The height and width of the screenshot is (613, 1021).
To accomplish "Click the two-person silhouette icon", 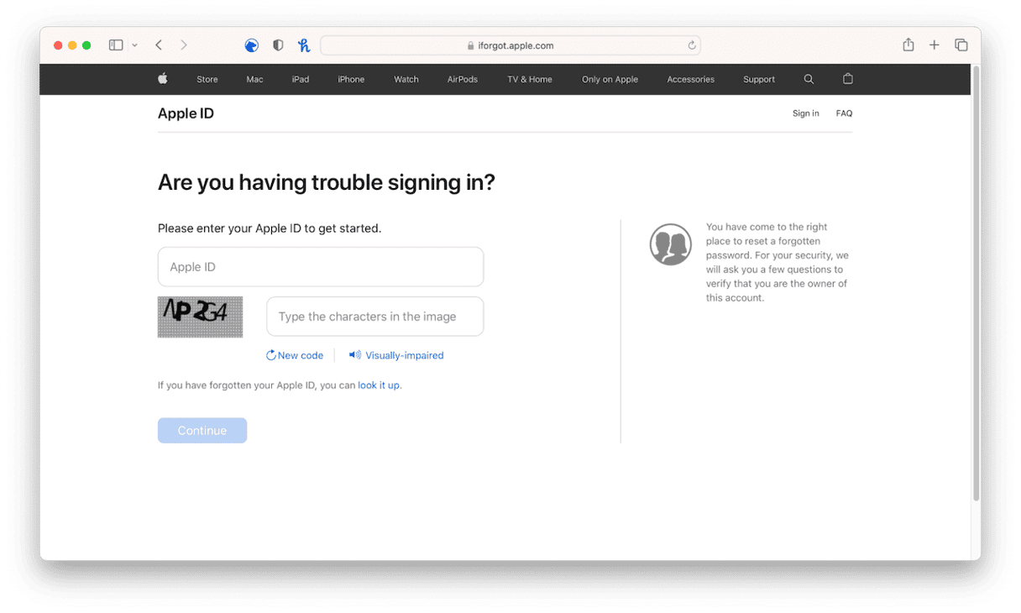I will coord(671,244).
